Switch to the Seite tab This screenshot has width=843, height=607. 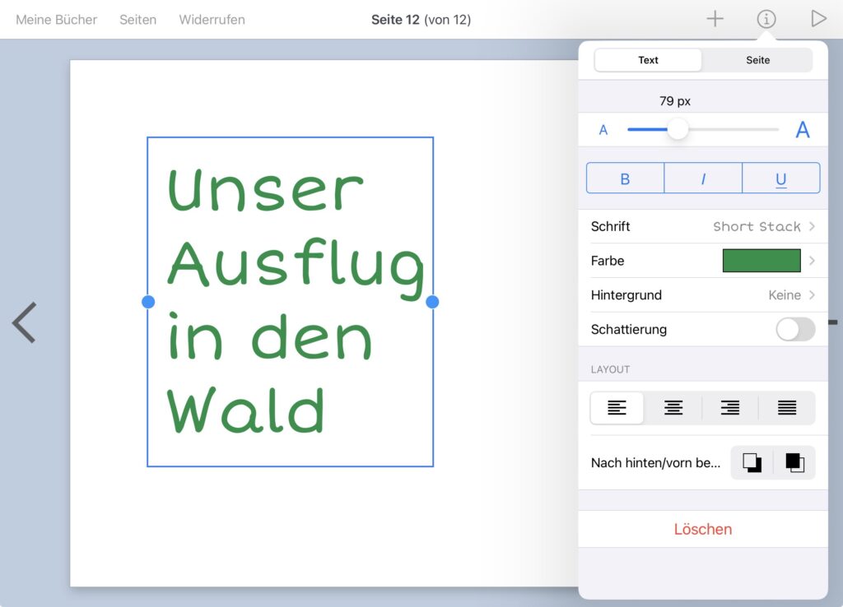(x=757, y=60)
